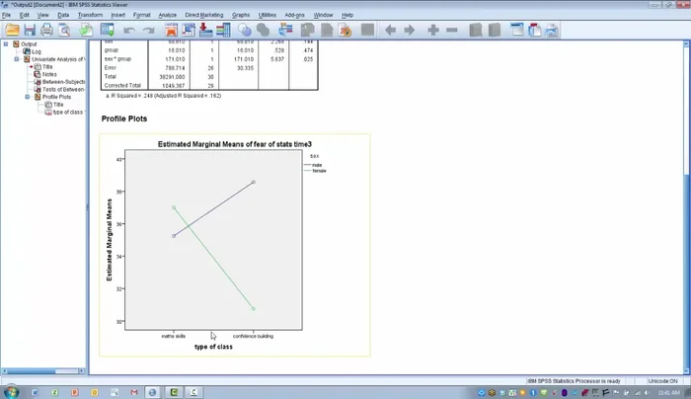Click the Go to Data orange star icon
This screenshot has width=691, height=399.
(171, 30)
